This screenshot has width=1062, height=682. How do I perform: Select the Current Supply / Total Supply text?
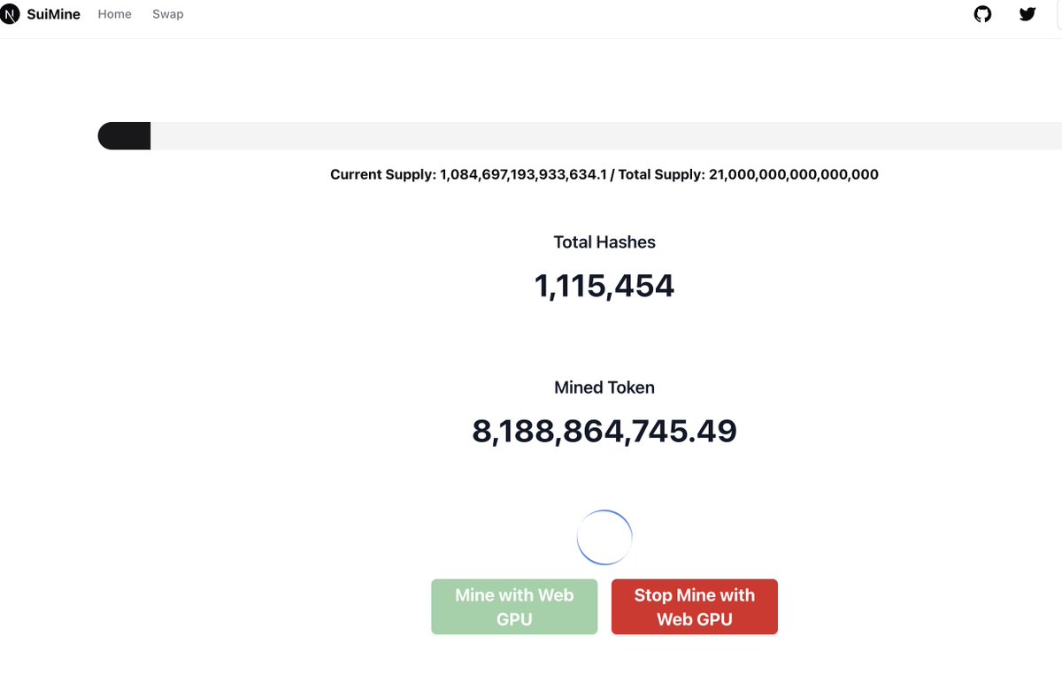click(x=604, y=174)
